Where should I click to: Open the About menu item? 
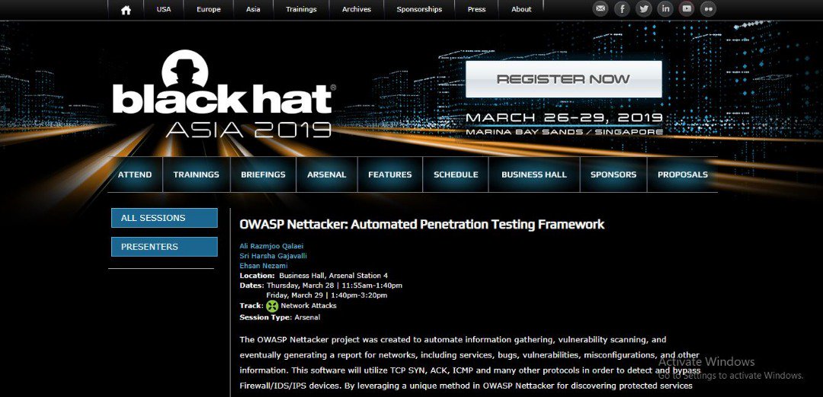pos(521,9)
